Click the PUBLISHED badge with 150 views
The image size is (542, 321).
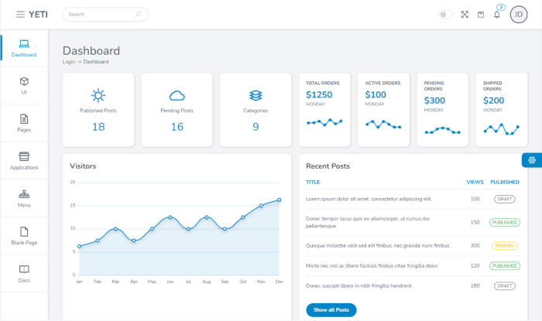pyautogui.click(x=505, y=223)
